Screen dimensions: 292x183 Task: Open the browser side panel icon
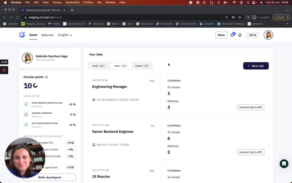pos(248,17)
